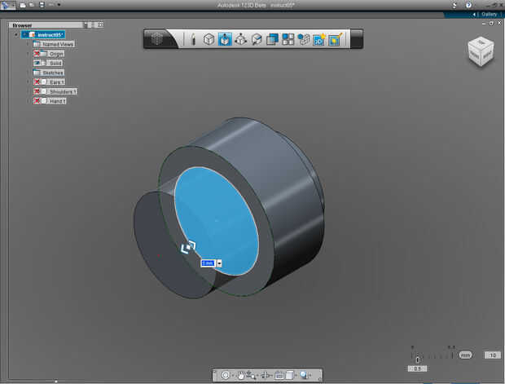Close the Browser panel

(x=101, y=24)
